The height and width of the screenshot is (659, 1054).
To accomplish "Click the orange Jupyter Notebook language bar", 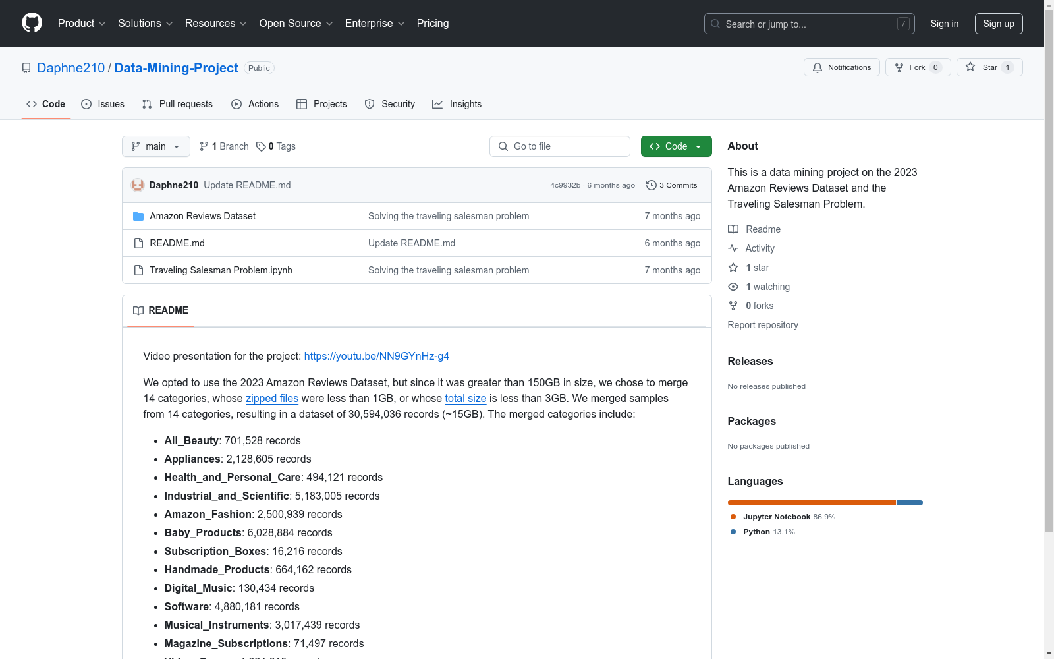I will pyautogui.click(x=812, y=503).
